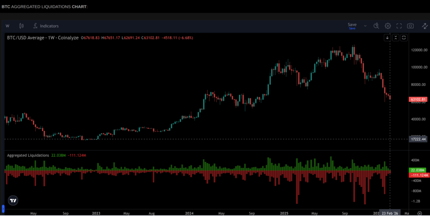The image size is (430, 216).
Task: Click the 63102.81 current price label
Action: coord(418,99)
